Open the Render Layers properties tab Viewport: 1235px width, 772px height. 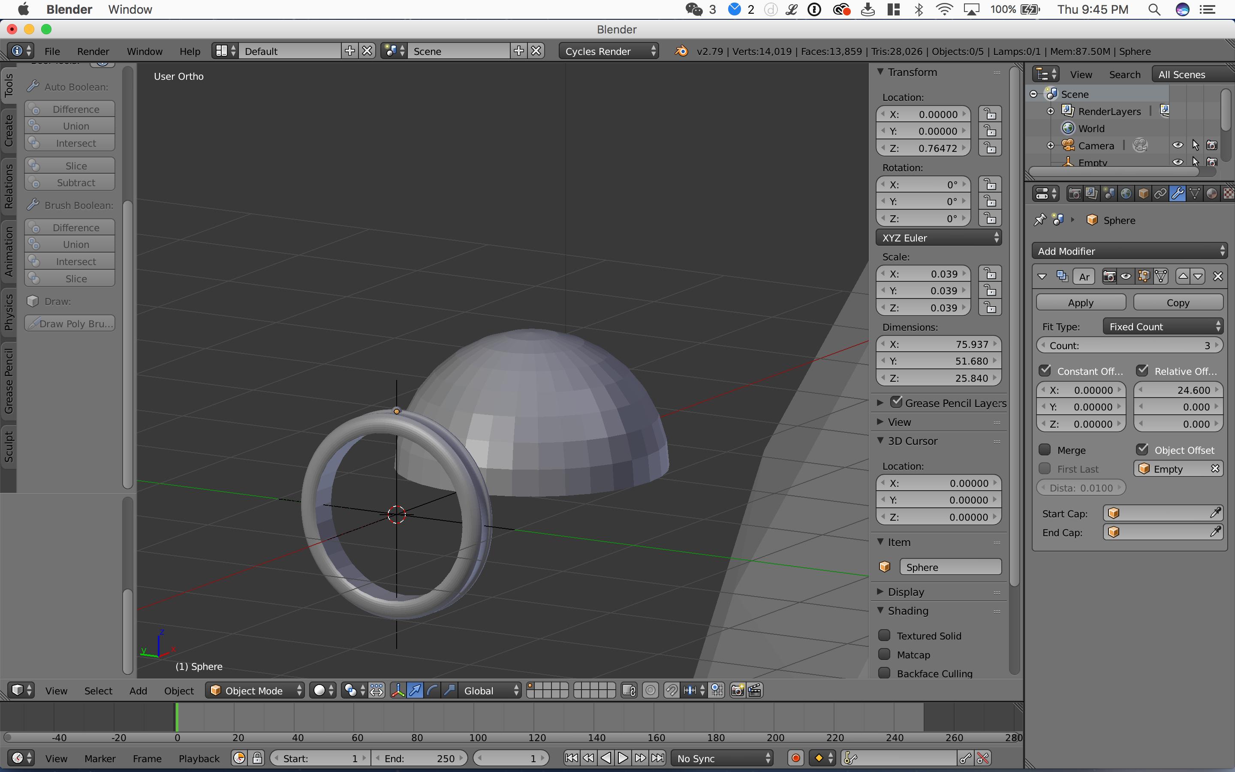[1092, 194]
